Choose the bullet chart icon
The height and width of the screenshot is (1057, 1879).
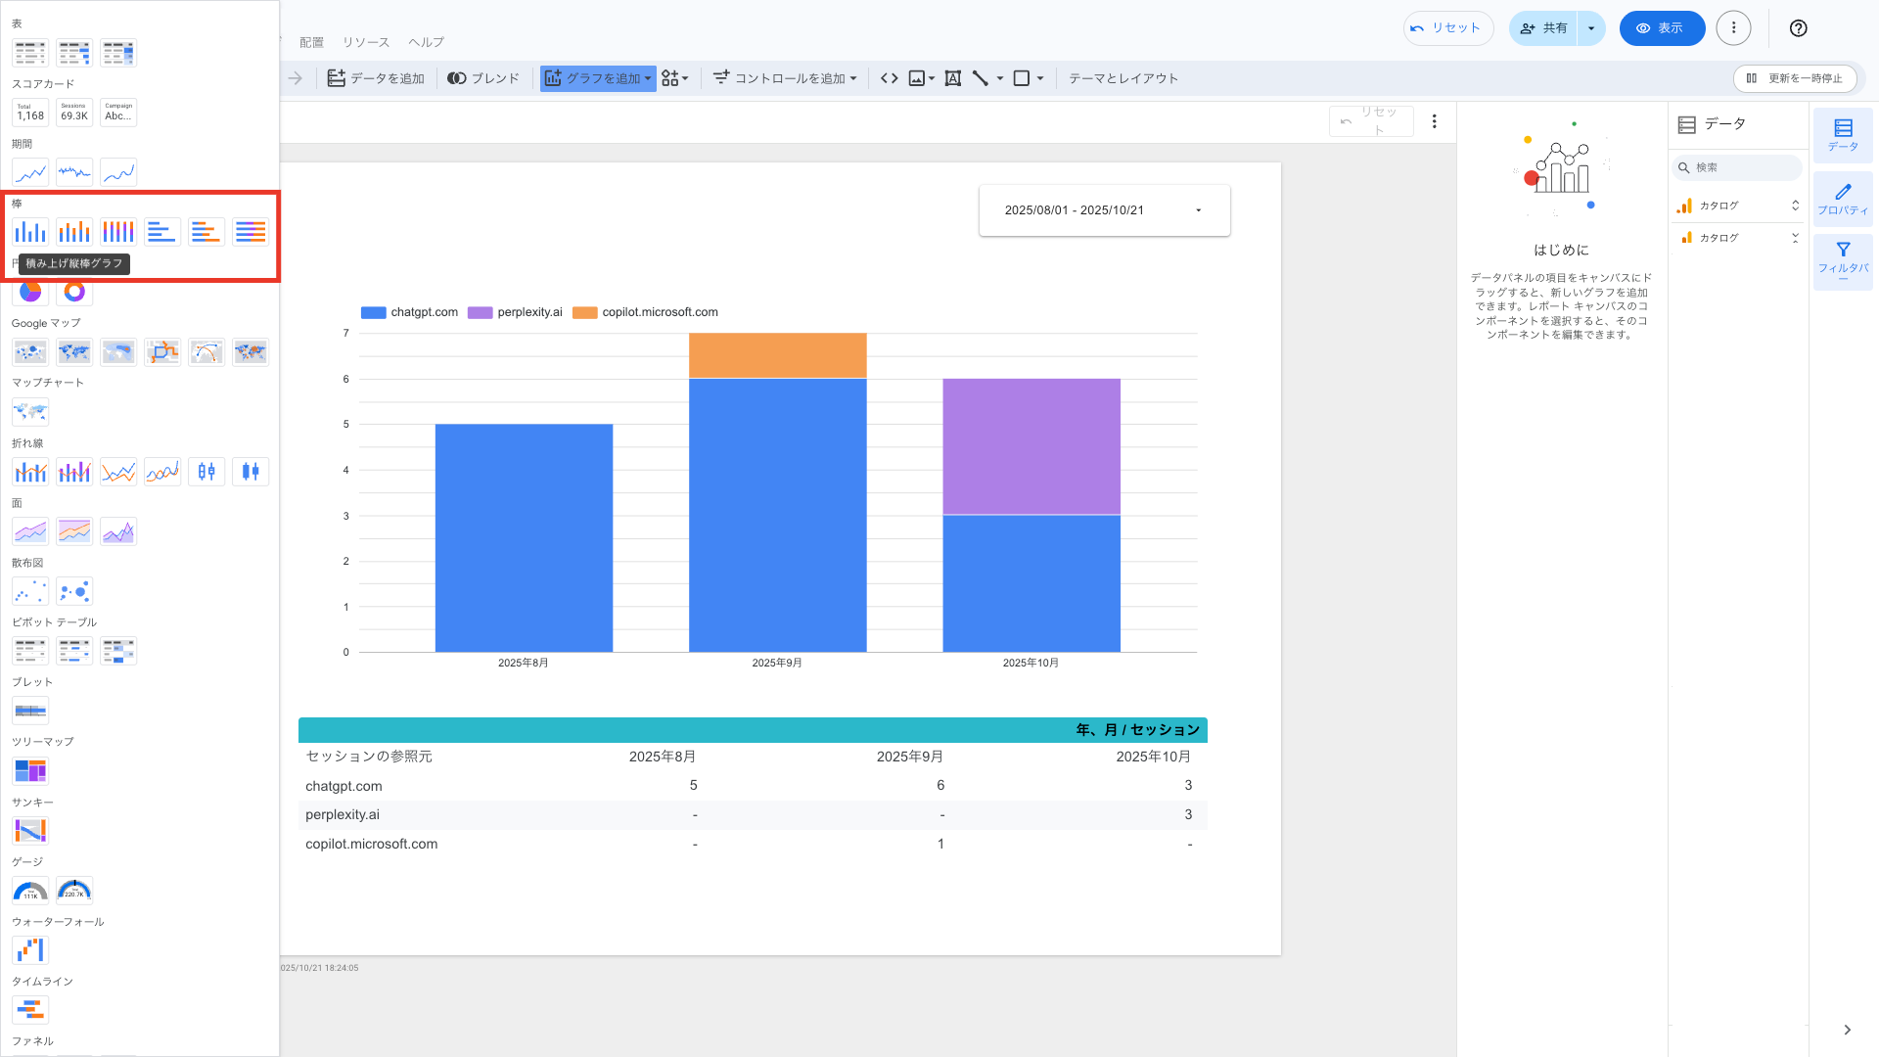(30, 712)
